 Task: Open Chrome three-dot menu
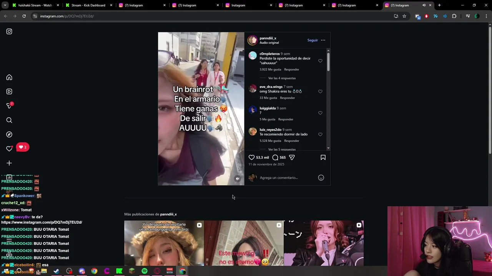pos(486,16)
